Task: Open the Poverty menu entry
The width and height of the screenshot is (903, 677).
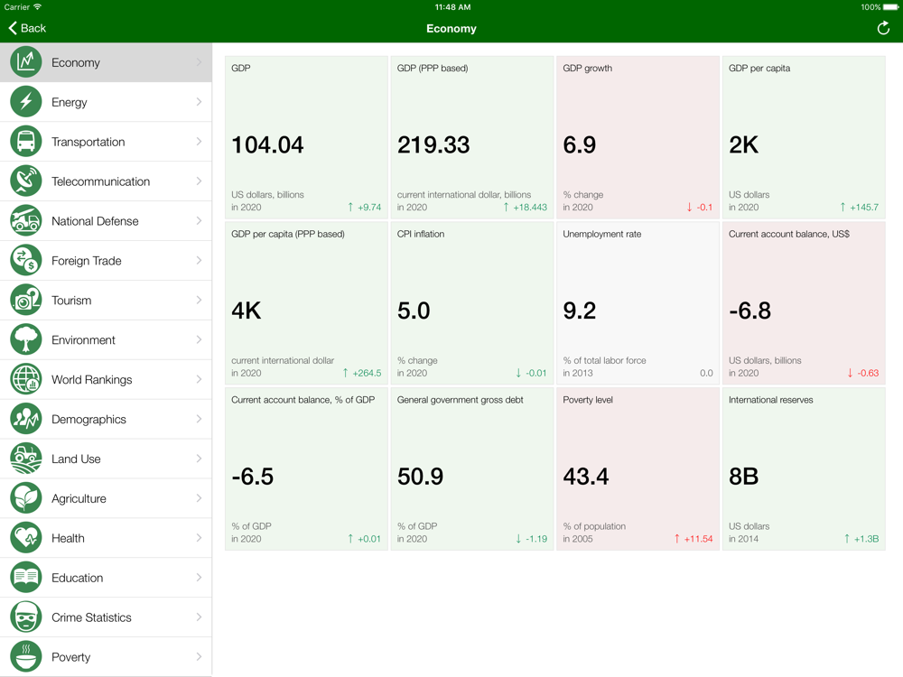Action: (x=106, y=657)
